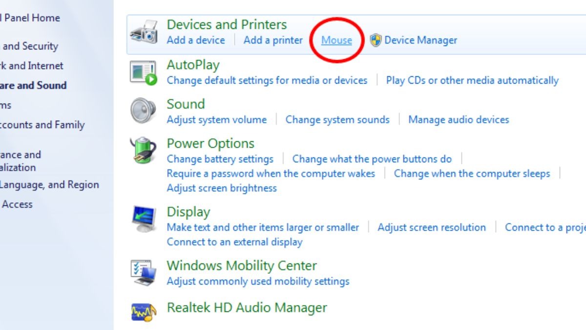Open the Mouse settings link
Image resolution: width=586 pixels, height=330 pixels.
coord(336,40)
